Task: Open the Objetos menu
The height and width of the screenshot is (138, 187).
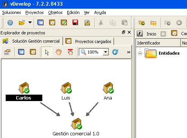Action: (x=55, y=12)
